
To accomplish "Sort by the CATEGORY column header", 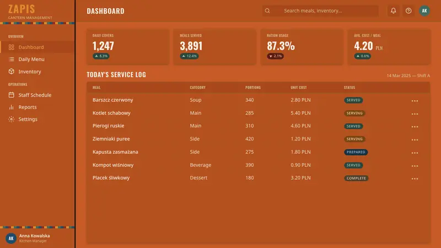I will click(x=198, y=88).
